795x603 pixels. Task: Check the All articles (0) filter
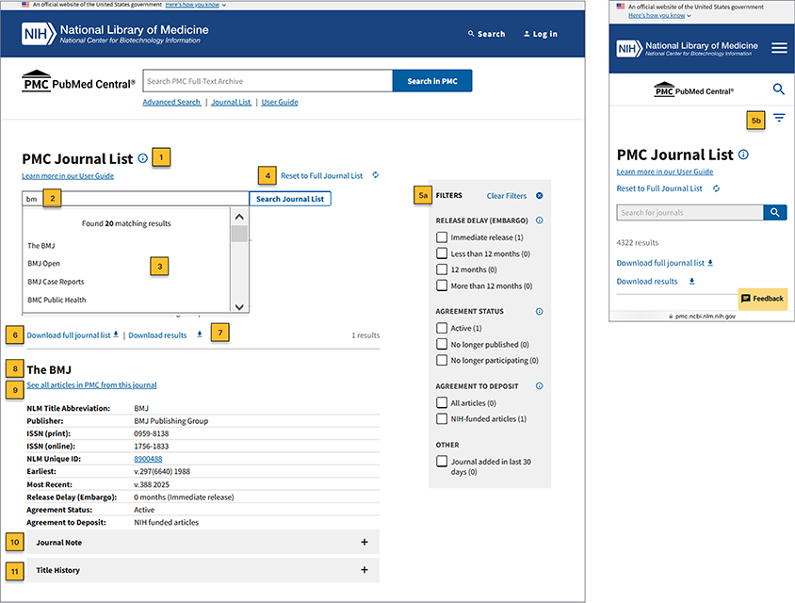point(442,402)
